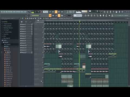Viewport: 130px width, 97px height.
Task: Click the save project floppy icon
Action: (116, 12)
